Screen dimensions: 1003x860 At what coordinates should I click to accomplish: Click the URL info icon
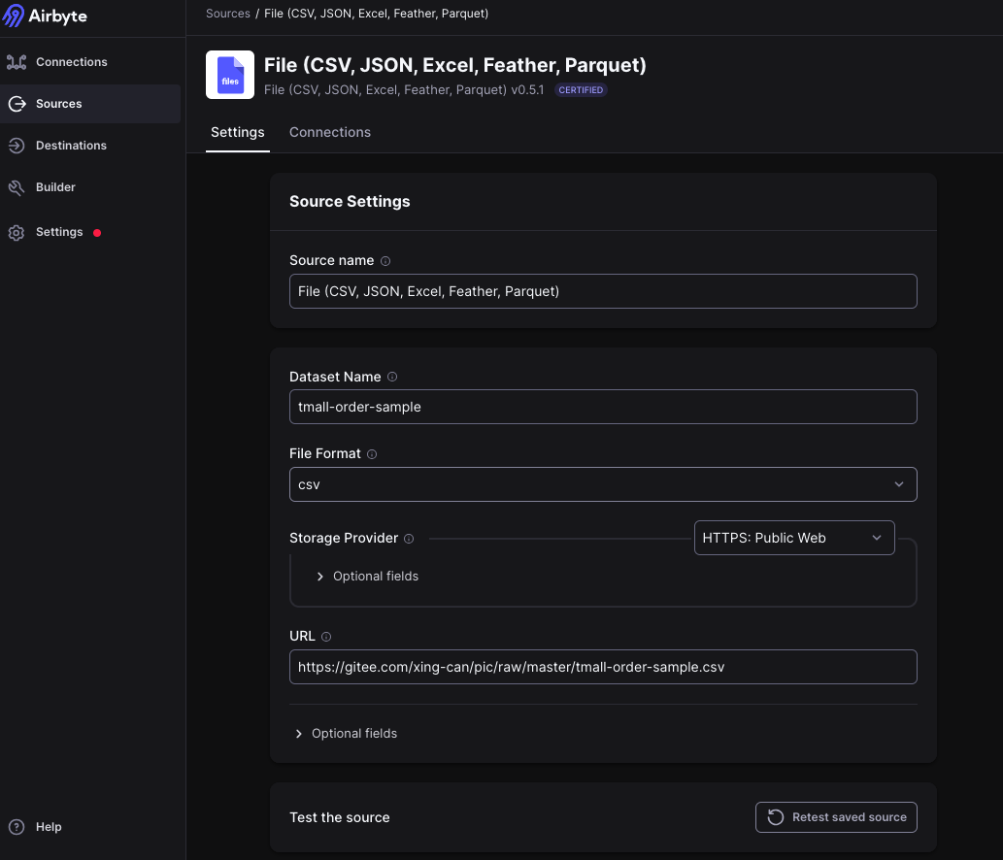click(326, 637)
